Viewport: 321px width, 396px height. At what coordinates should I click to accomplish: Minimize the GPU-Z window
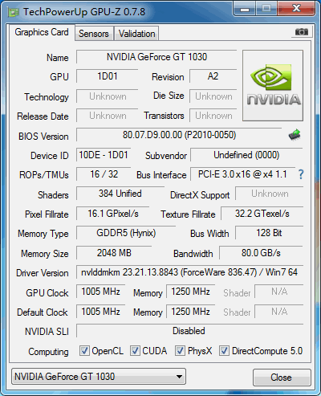pyautogui.click(x=245, y=9)
